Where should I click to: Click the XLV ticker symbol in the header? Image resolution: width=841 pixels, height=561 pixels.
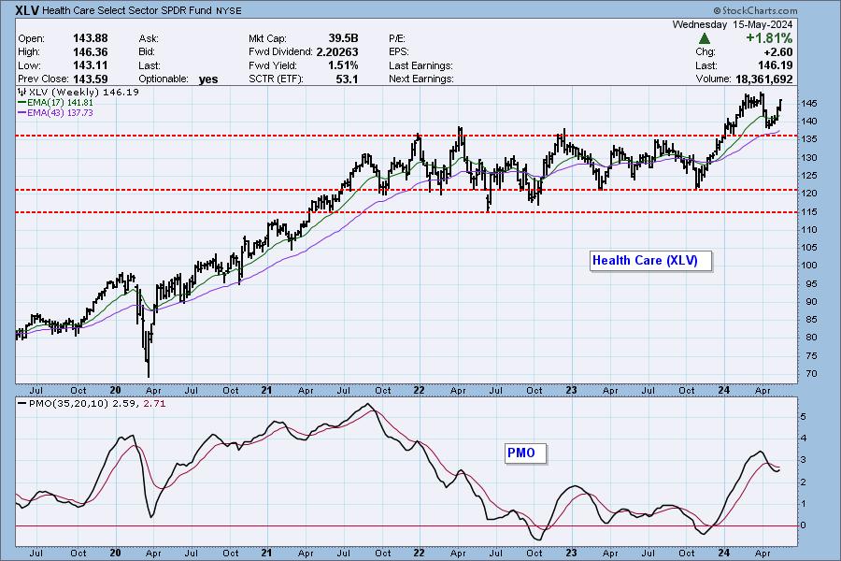[x=28, y=10]
